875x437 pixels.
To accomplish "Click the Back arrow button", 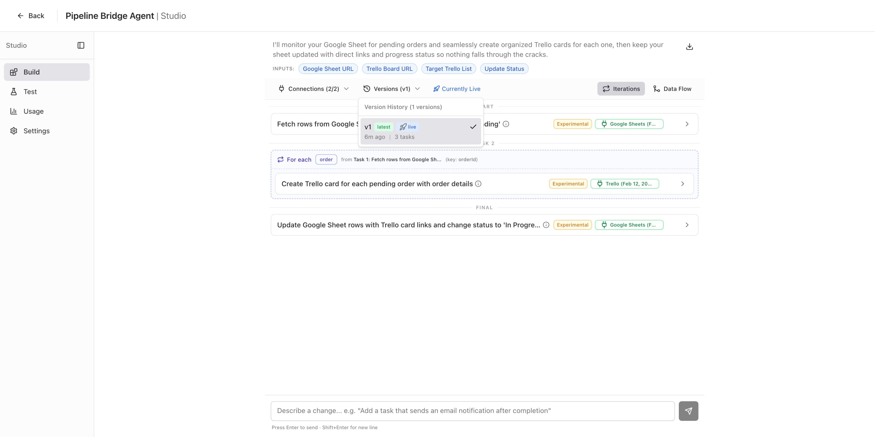I will click(30, 16).
